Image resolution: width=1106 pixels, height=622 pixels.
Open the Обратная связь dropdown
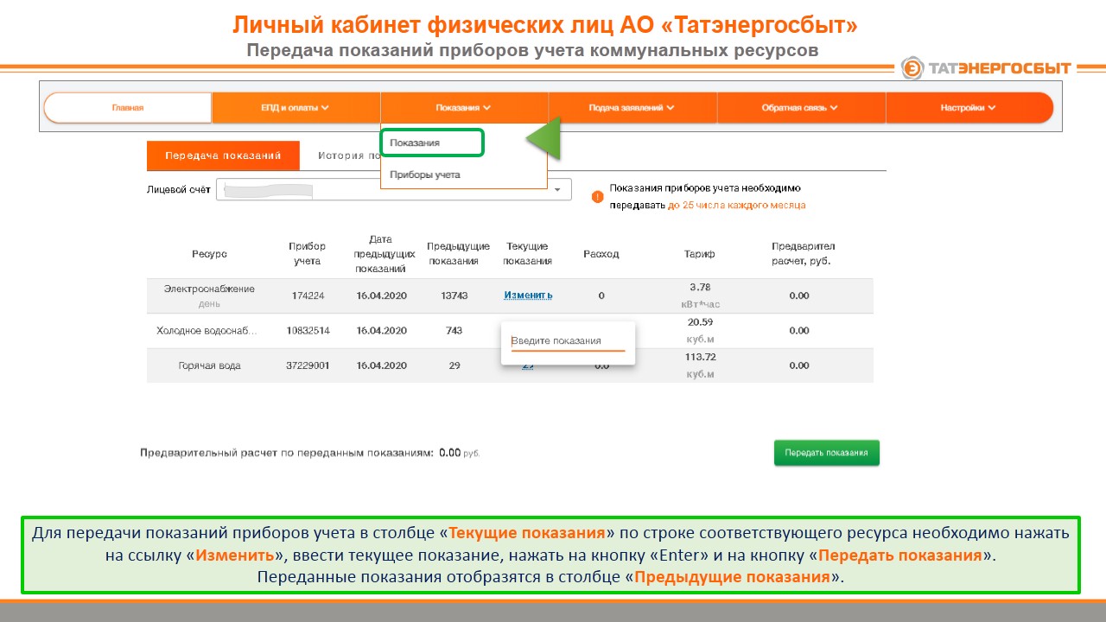click(x=799, y=108)
